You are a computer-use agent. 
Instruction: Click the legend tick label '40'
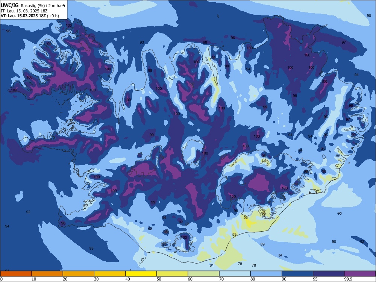[127, 279]
